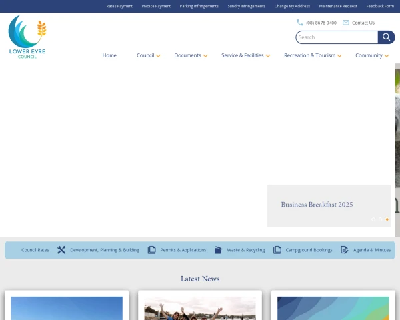Open the Business Breakfast 2025 slide title
The image size is (400, 320).
click(317, 205)
